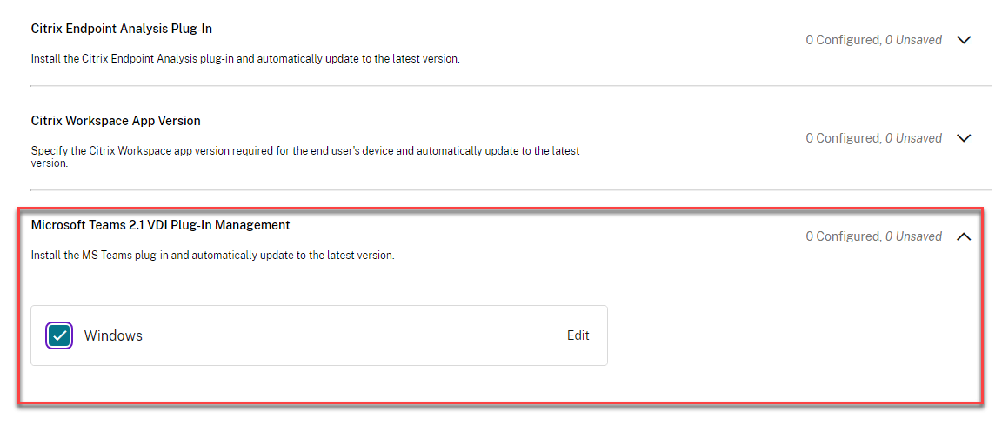Click the Windows platform label
Image resolution: width=1002 pixels, height=425 pixels.
click(x=113, y=335)
